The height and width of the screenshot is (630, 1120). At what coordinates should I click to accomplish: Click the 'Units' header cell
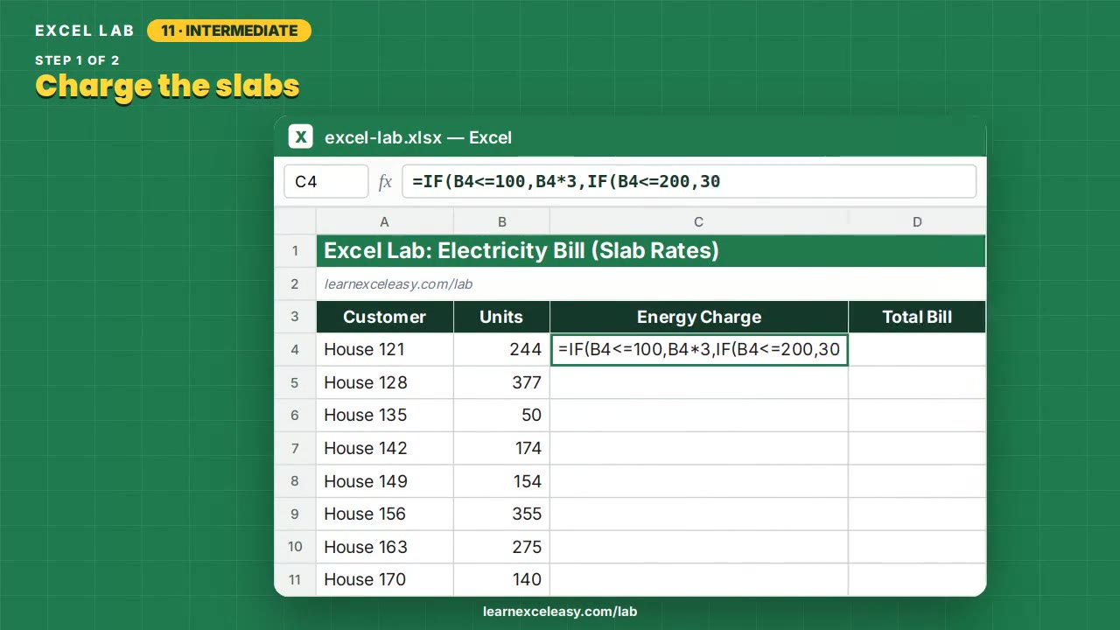pos(501,317)
